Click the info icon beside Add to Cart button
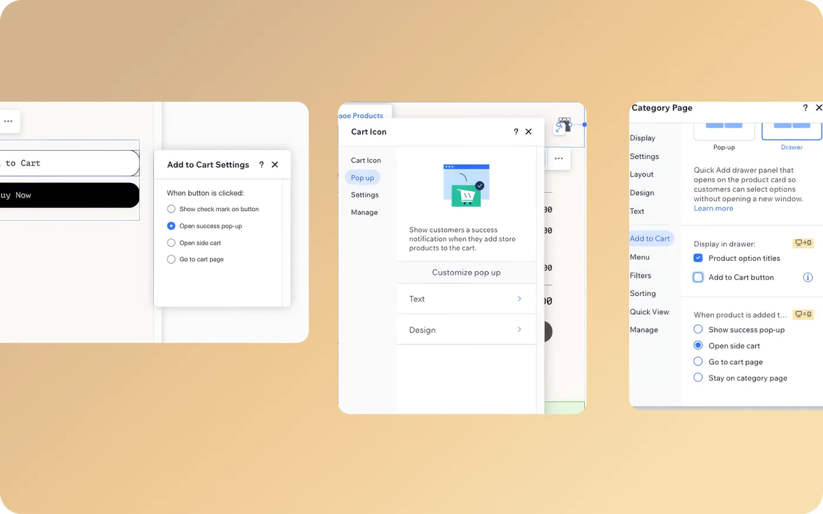The image size is (823, 514). click(x=808, y=277)
